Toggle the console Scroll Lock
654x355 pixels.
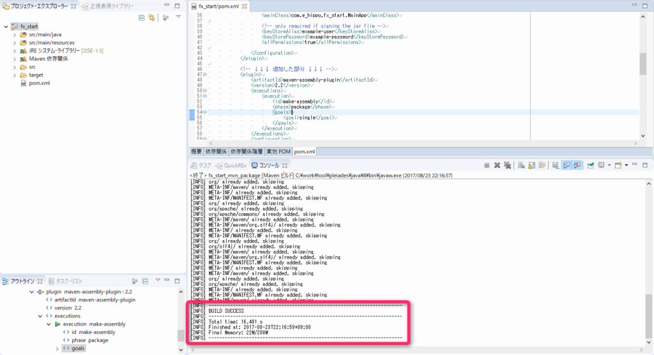(x=532, y=165)
